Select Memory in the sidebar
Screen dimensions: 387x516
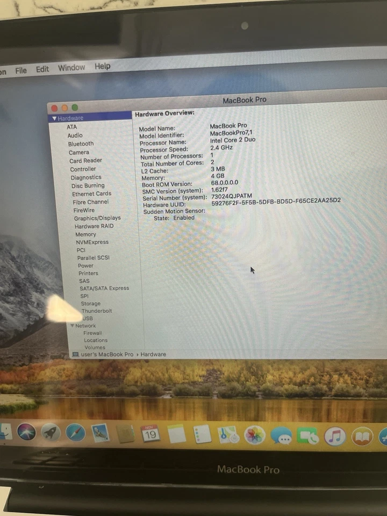click(85, 234)
